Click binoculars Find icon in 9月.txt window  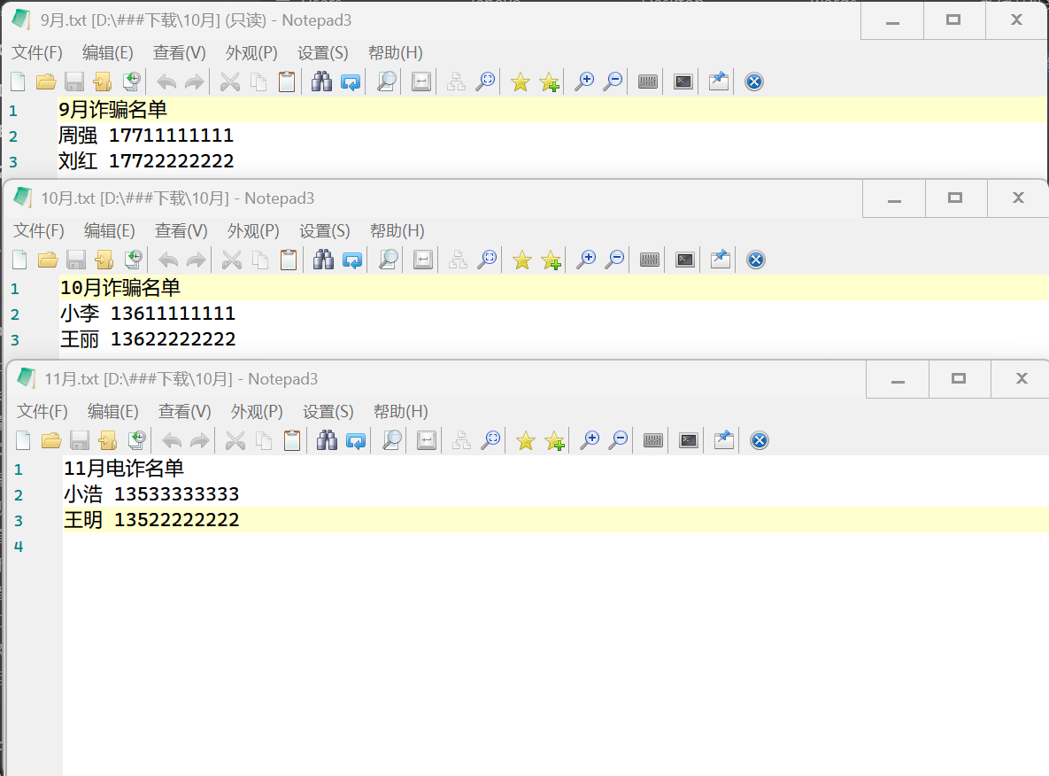[x=322, y=82]
